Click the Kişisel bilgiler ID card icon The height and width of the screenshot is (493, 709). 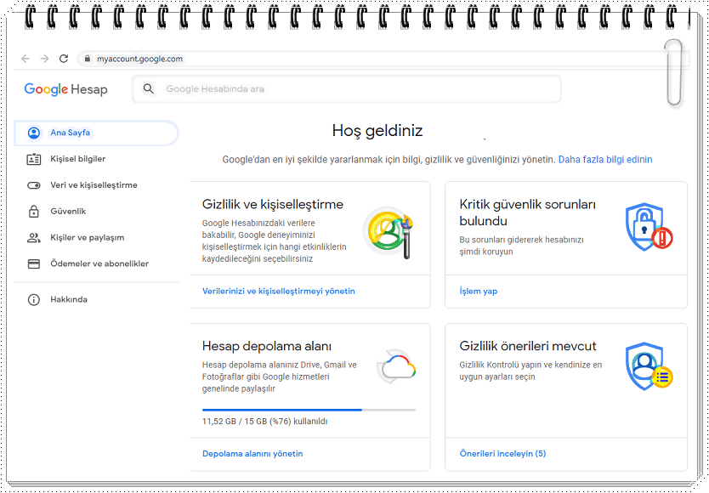pyautogui.click(x=34, y=159)
